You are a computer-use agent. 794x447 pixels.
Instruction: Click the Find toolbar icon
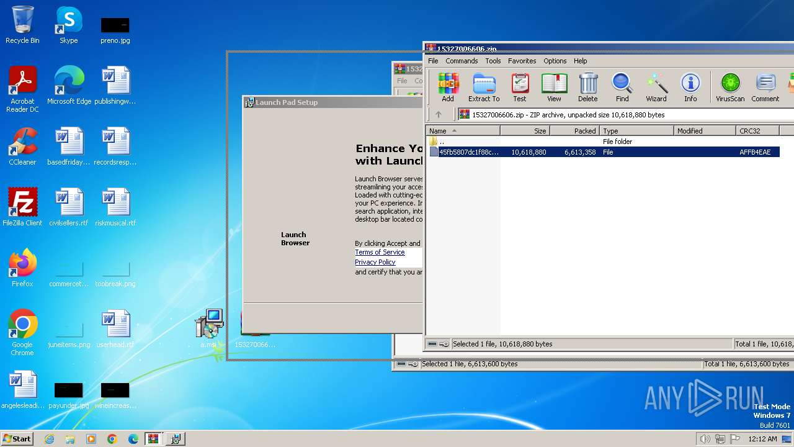[x=622, y=88]
